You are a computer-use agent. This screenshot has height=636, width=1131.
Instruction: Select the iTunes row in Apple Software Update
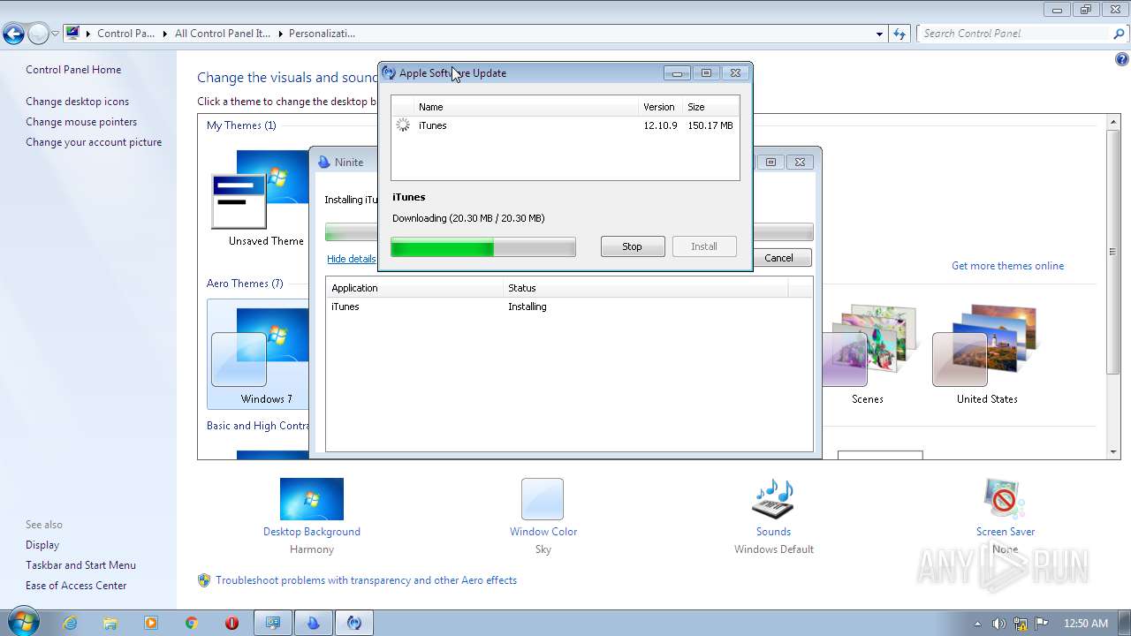tap(565, 125)
